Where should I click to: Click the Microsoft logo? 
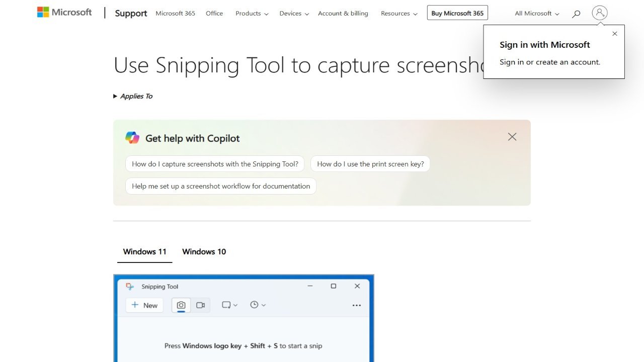[x=64, y=13]
